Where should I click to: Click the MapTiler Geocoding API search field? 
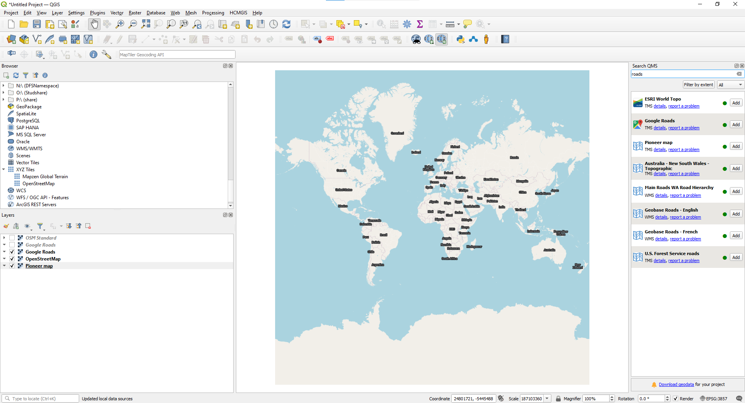177,55
